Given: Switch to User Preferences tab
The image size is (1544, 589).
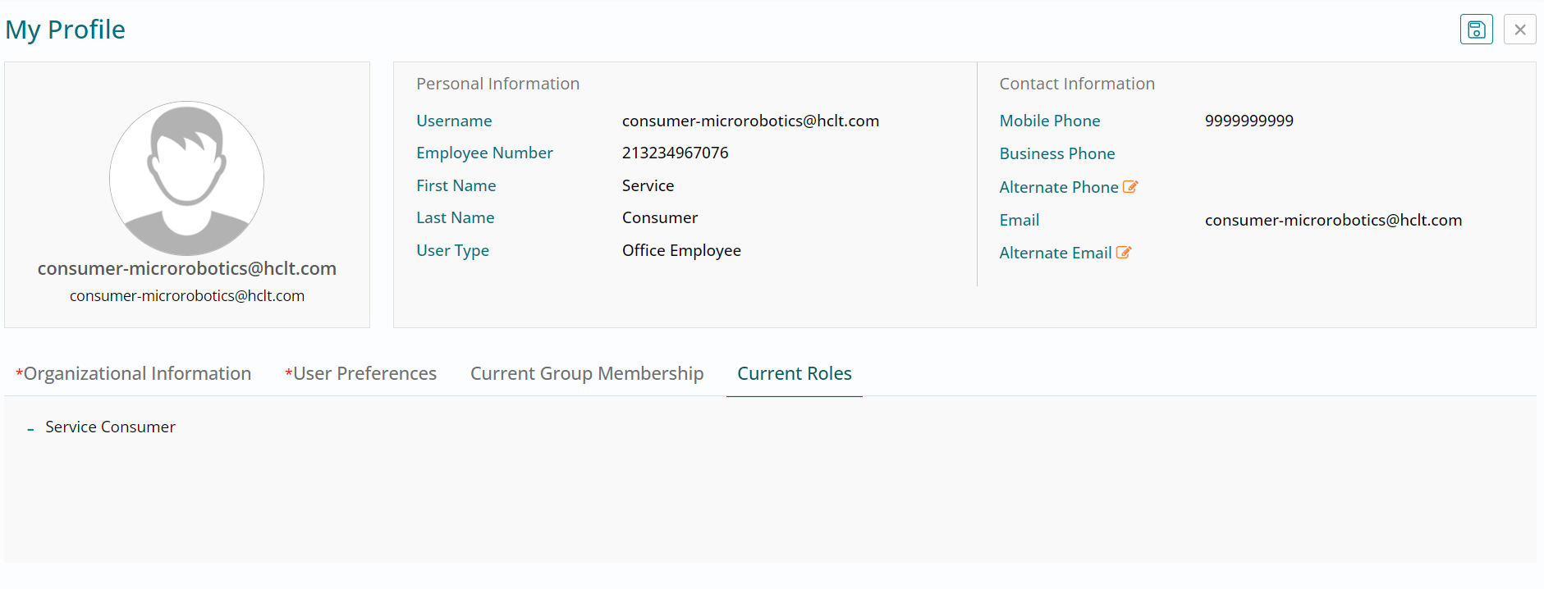Looking at the screenshot, I should pyautogui.click(x=361, y=374).
